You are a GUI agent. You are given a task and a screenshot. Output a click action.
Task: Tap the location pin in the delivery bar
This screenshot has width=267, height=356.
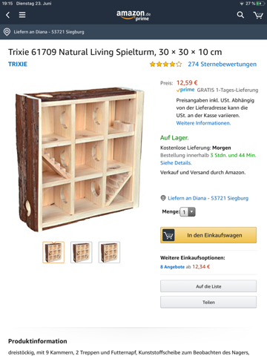point(7,32)
